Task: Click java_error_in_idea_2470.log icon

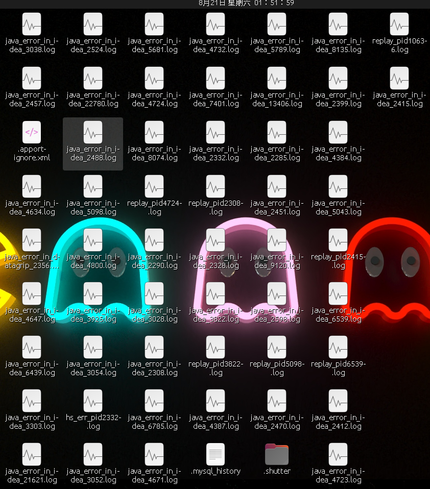Action: (x=277, y=401)
